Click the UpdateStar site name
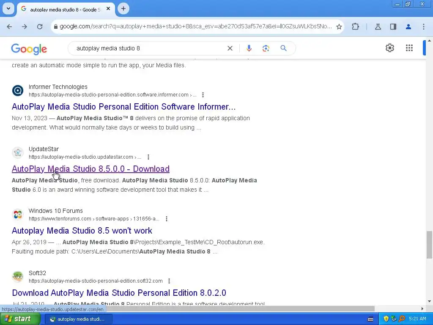Screen dimensions: 433x325 tap(44, 149)
